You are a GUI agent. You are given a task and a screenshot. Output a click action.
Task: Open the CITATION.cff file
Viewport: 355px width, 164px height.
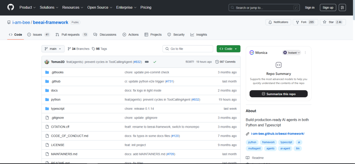point(60,127)
